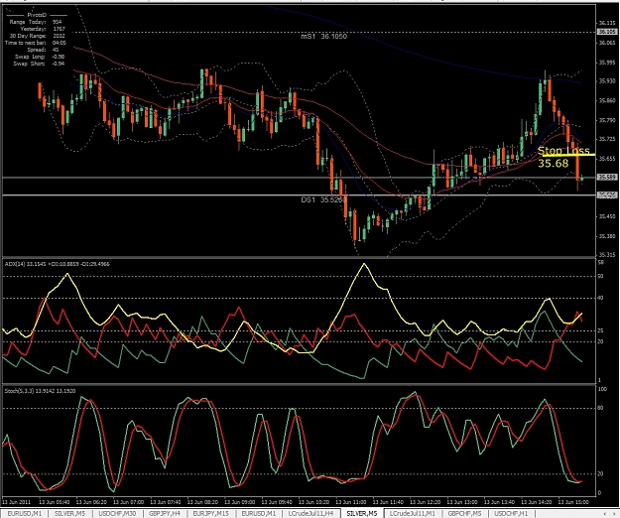This screenshot has height=518, width=620.
Task: Select the USDCHF,H1 chart tab
Action: pyautogui.click(x=511, y=513)
